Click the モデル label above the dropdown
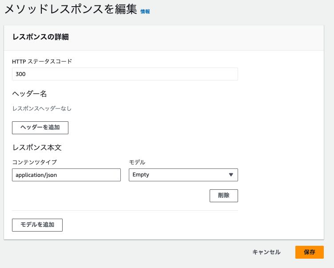This screenshot has height=268, width=334. 137,162
